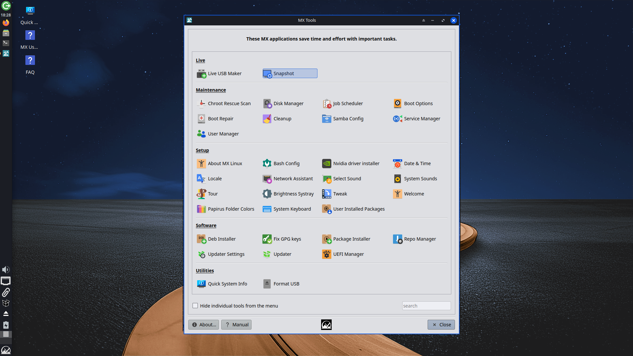Click the green updater icon in panel

6,6
